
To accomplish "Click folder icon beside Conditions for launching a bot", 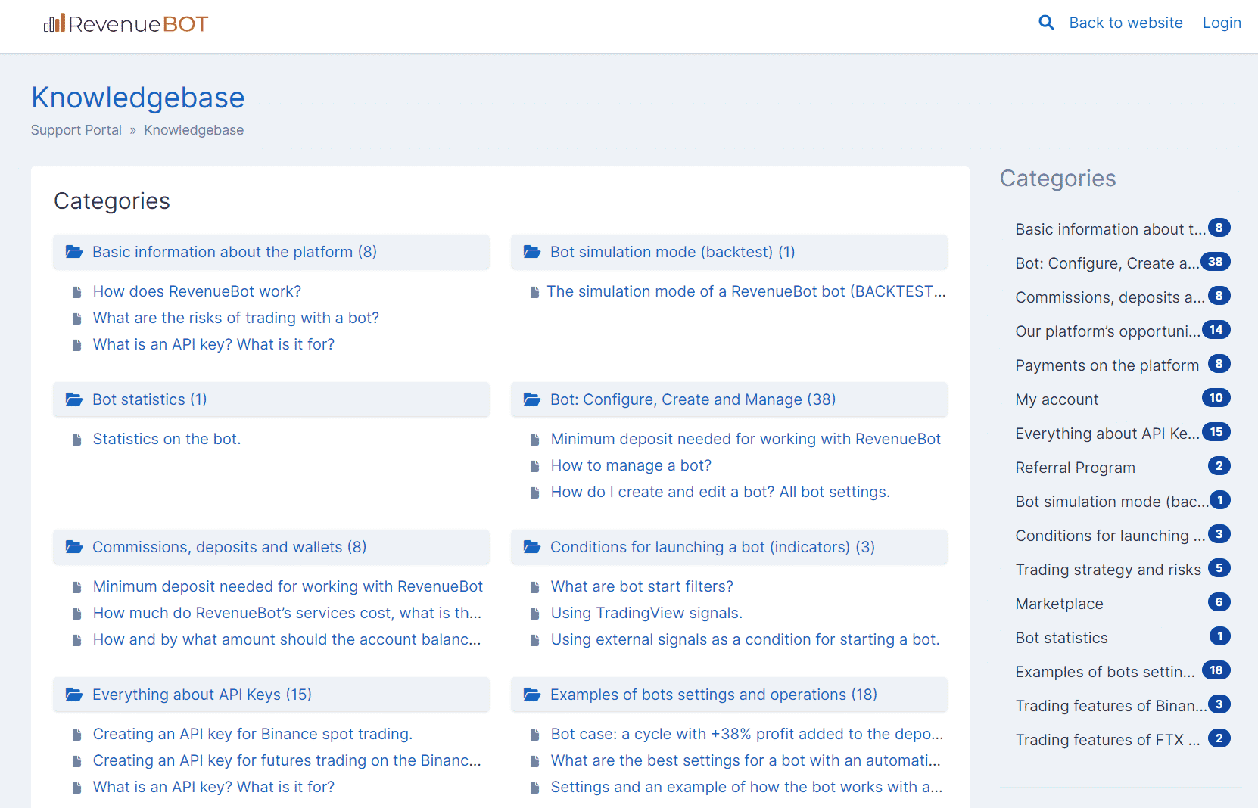I will point(532,547).
